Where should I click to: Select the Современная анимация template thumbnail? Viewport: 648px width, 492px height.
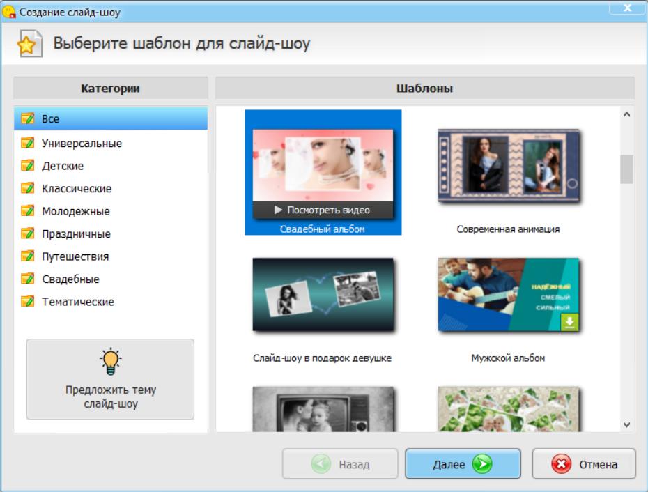point(508,167)
